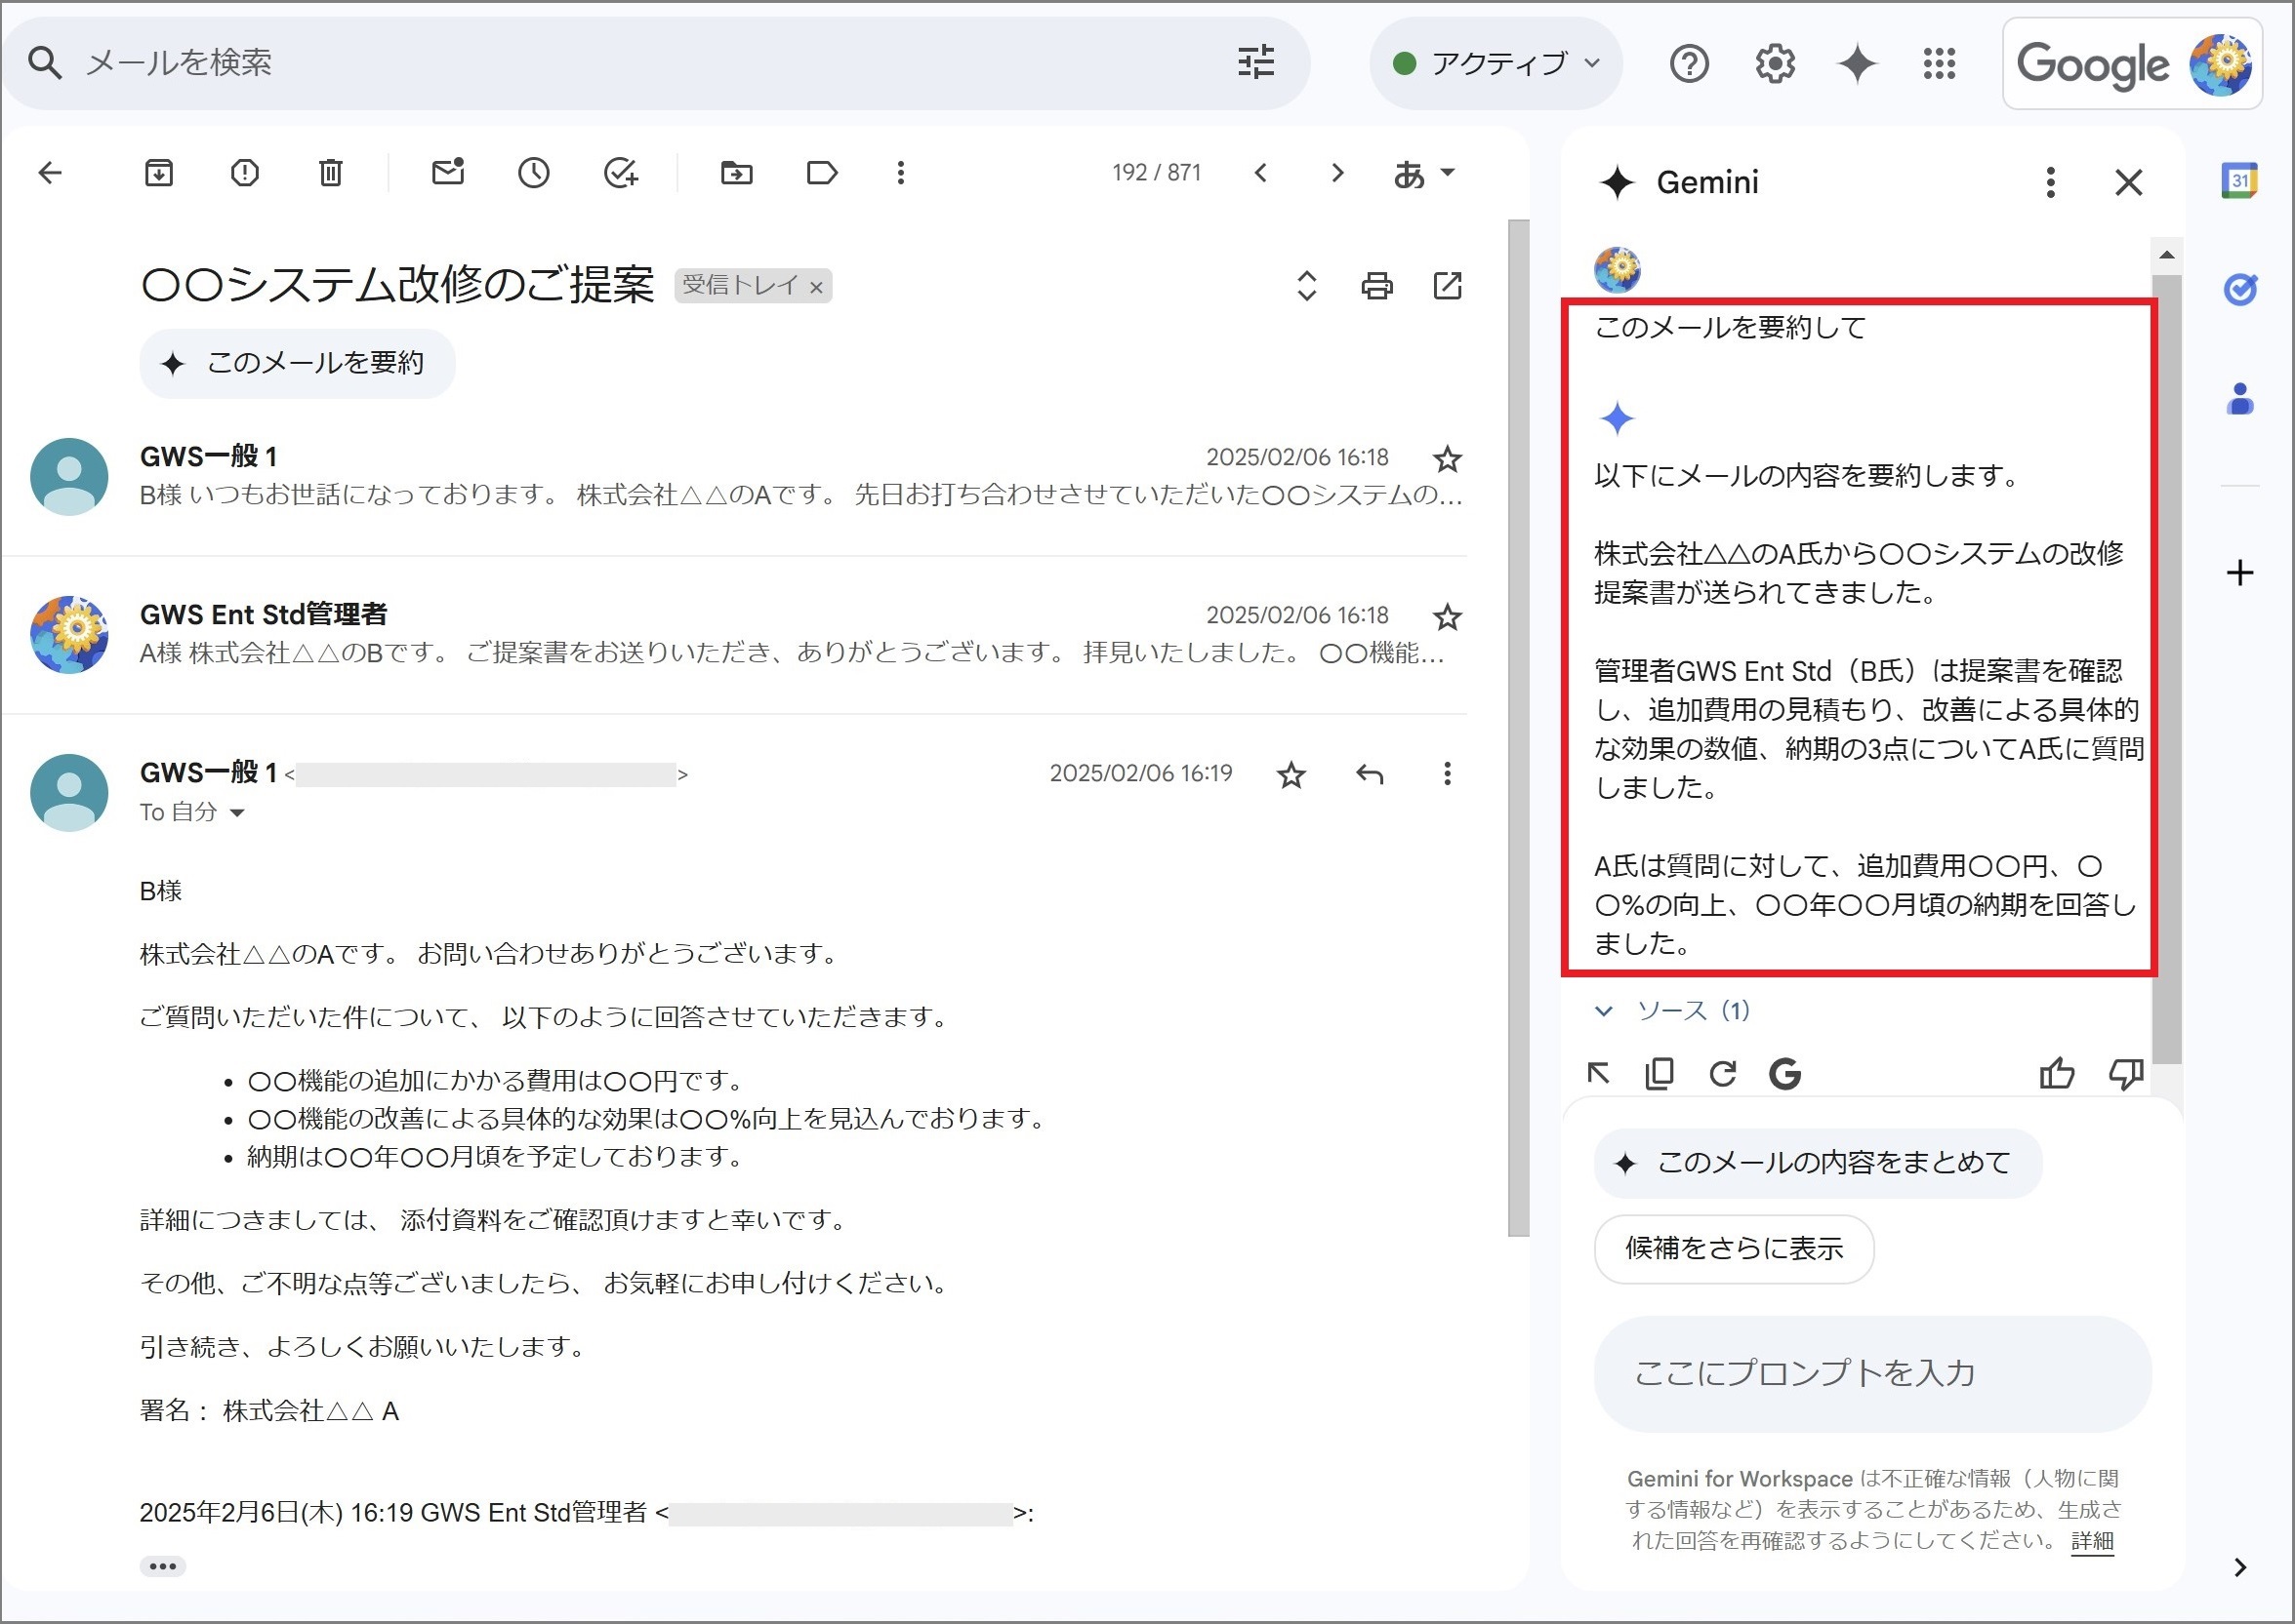
Task: Open Google account profile picture
Action: pos(2220,64)
